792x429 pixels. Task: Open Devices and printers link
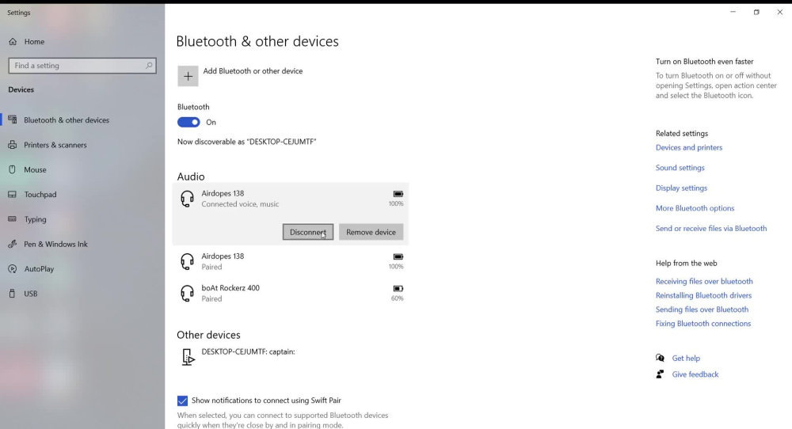(x=689, y=147)
